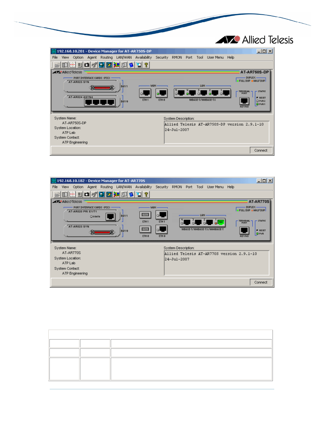The height and width of the screenshot is (421, 325).
Task: Open the Availability menu in AR770S window
Action: click(x=143, y=187)
